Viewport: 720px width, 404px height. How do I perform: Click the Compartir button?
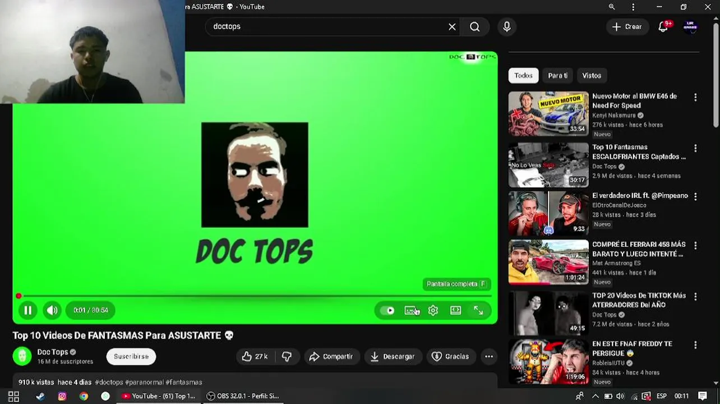[x=331, y=356]
